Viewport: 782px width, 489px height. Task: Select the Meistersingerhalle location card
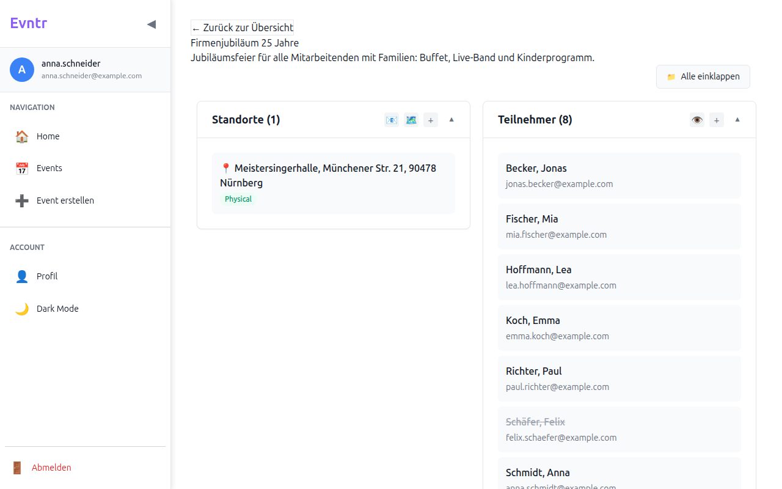334,183
